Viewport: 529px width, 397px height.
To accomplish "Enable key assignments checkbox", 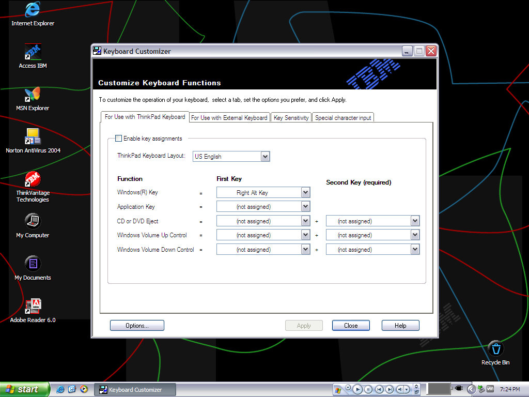I will [119, 139].
